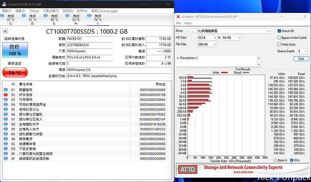Click the total host reads 1745 GB value
This screenshot has height=182, width=311.
[x=159, y=39]
